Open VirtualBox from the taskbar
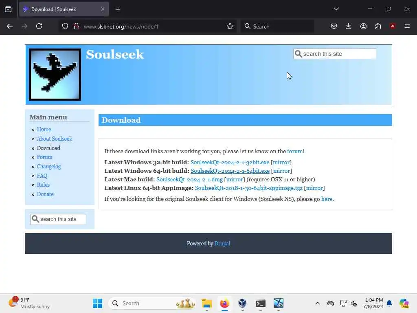This screenshot has width=417, height=313. [x=242, y=303]
